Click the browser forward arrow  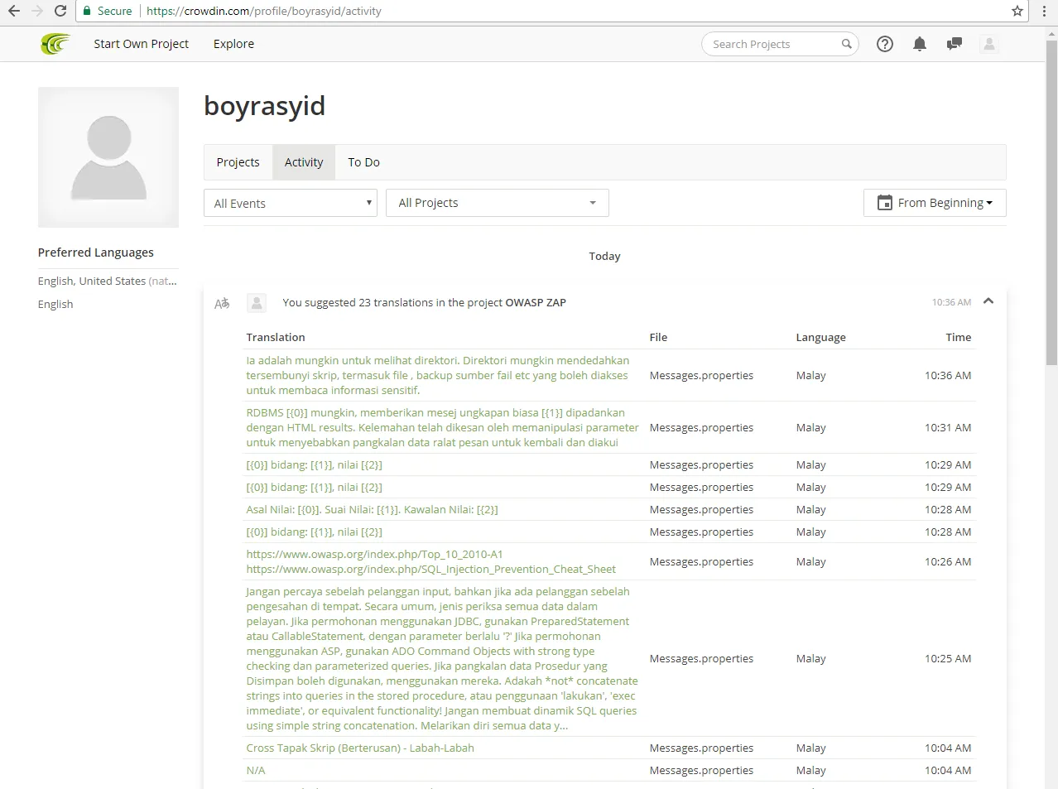37,11
